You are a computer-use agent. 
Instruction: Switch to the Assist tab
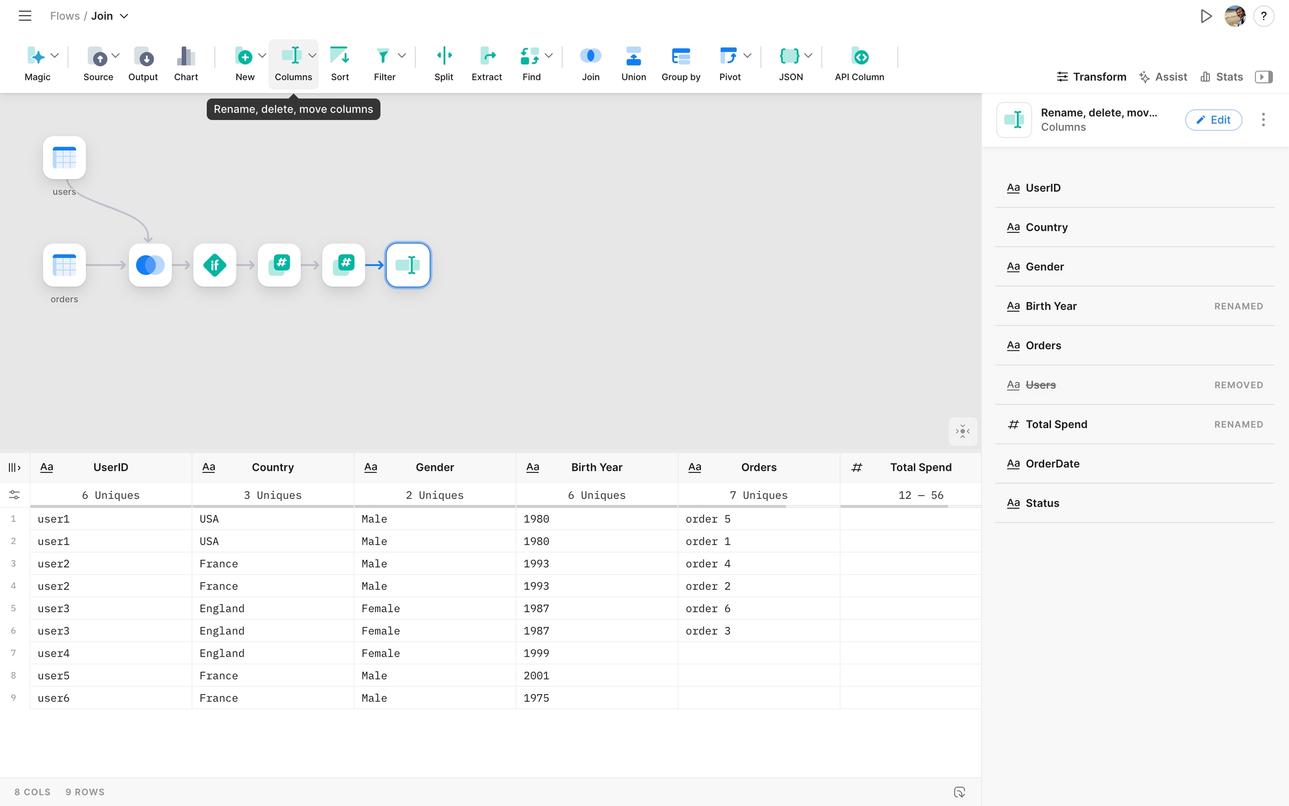[1163, 77]
